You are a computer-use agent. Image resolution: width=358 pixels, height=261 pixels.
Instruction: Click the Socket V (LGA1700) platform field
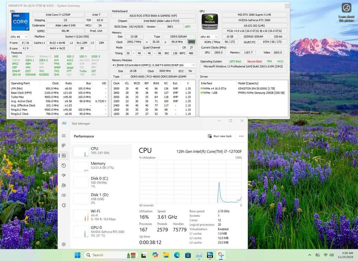pyautogui.click(x=77, y=37)
